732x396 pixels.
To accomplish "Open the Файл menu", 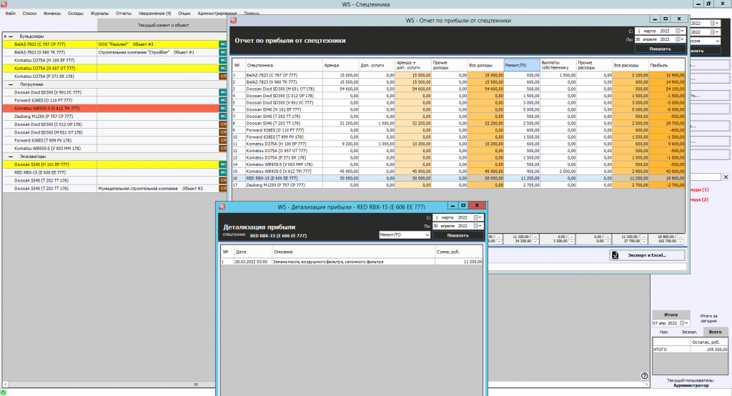I will tap(10, 14).
